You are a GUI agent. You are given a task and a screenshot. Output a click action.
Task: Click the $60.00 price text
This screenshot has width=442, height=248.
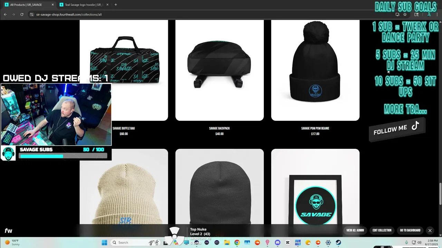(x=124, y=134)
